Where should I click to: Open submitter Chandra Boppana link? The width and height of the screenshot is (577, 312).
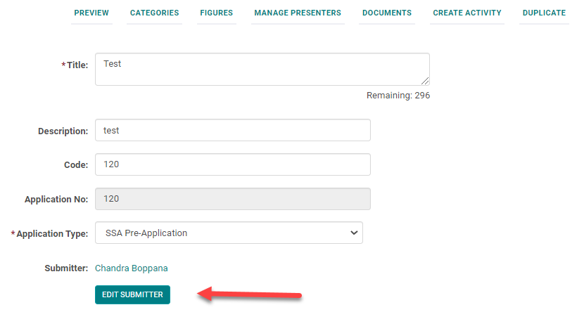(132, 268)
